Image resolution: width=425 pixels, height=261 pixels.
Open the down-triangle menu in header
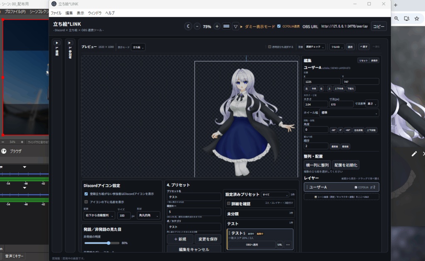[236, 26]
